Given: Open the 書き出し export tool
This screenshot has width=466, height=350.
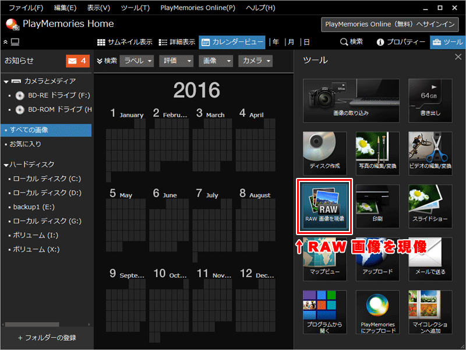Looking at the screenshot, I should 430,100.
